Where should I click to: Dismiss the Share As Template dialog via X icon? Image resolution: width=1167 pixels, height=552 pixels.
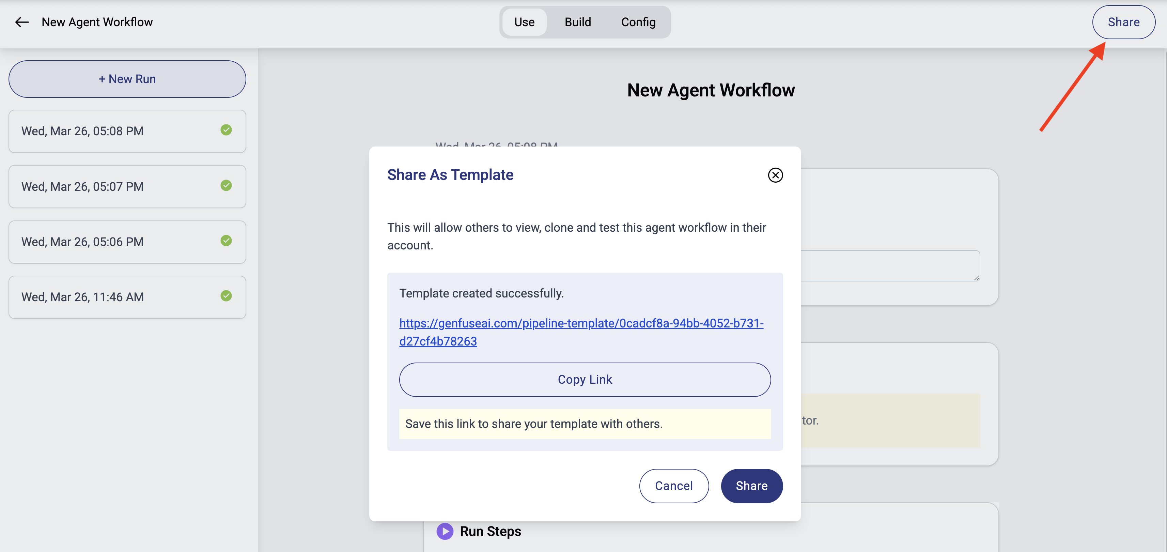point(775,175)
